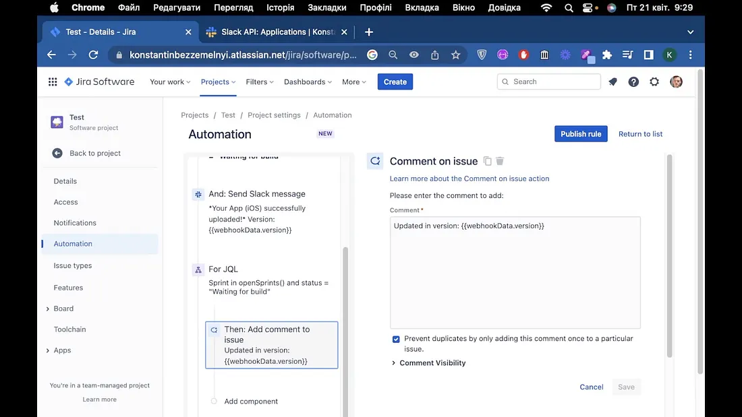Click Learn more under team-managed project

click(99, 399)
